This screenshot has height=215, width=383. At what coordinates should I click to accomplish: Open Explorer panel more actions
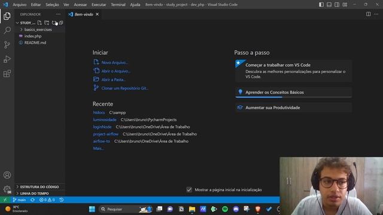pyautogui.click(x=58, y=14)
